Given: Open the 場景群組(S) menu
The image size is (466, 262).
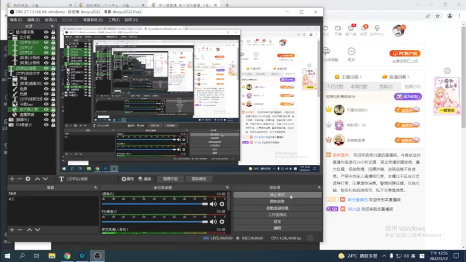Looking at the screenshot, I should click(x=93, y=20).
